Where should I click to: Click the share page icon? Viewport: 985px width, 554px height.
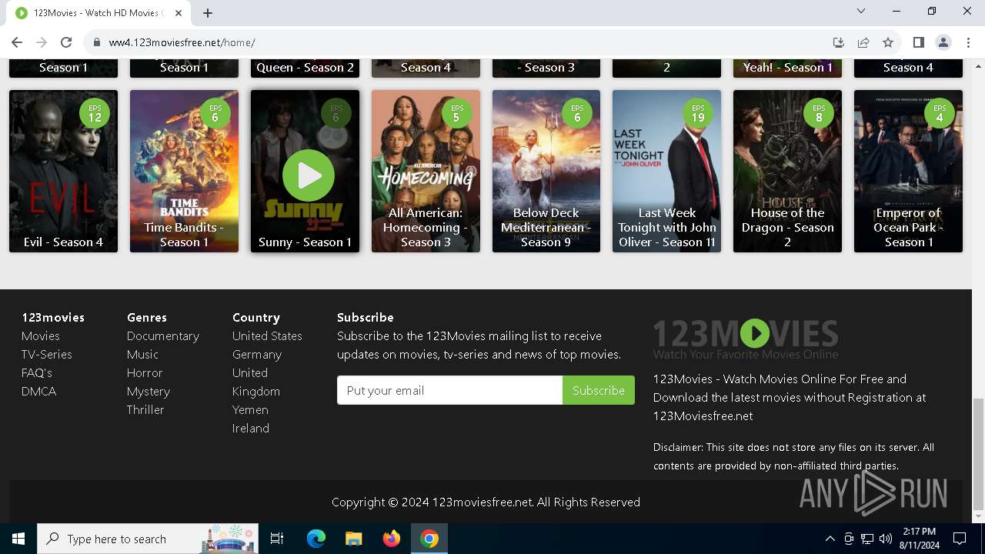863,42
